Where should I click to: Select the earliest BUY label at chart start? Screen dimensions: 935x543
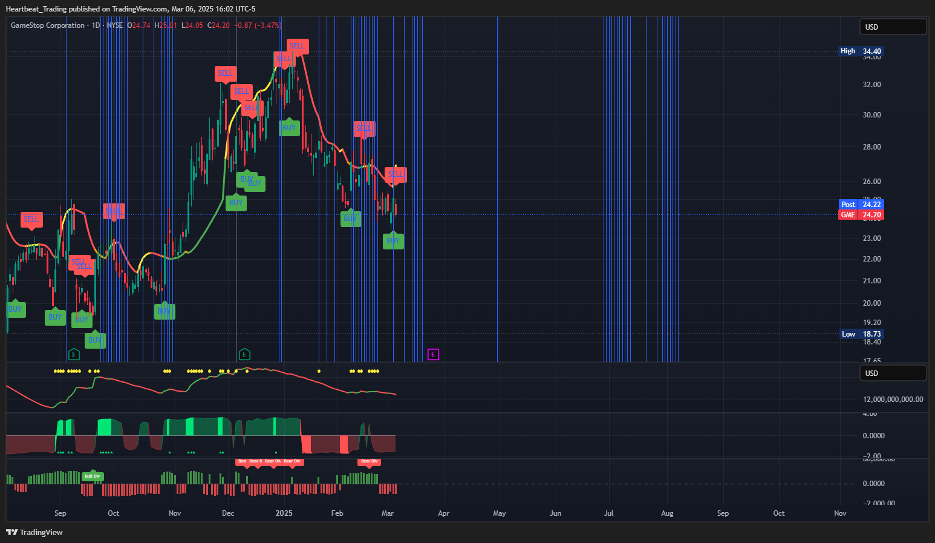15,309
